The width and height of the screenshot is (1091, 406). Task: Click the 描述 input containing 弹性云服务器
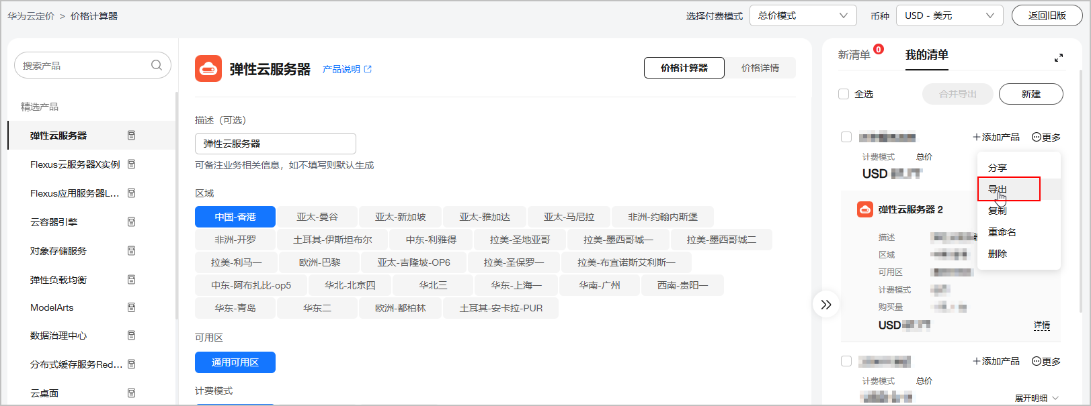point(276,144)
